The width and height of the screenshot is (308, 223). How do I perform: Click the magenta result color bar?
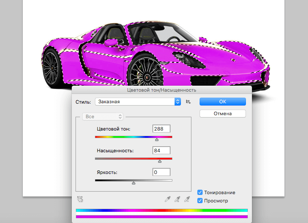click(x=161, y=216)
